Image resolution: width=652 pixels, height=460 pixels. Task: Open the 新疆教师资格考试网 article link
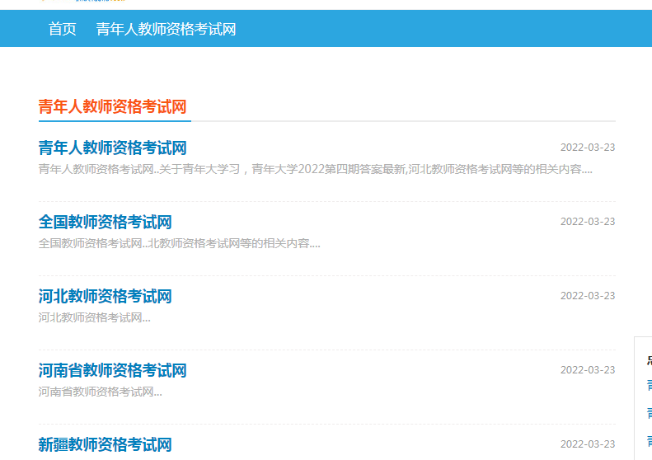105,444
